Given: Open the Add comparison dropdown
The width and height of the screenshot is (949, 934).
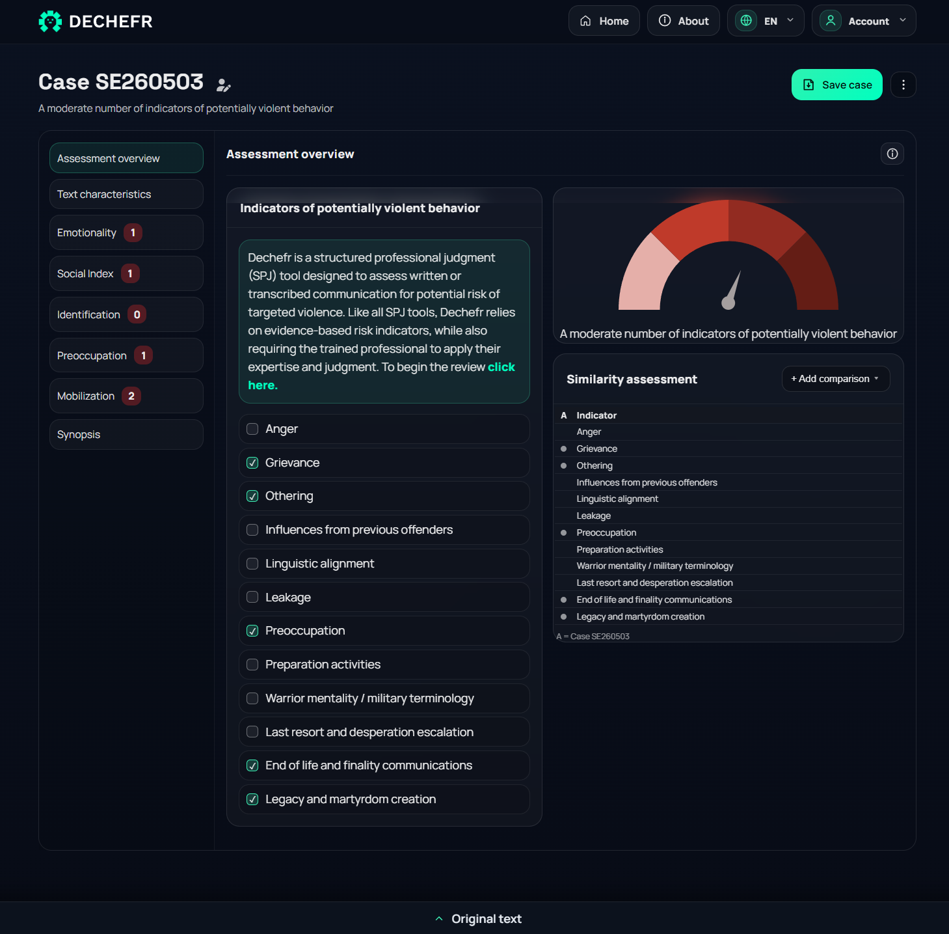Looking at the screenshot, I should pos(835,379).
